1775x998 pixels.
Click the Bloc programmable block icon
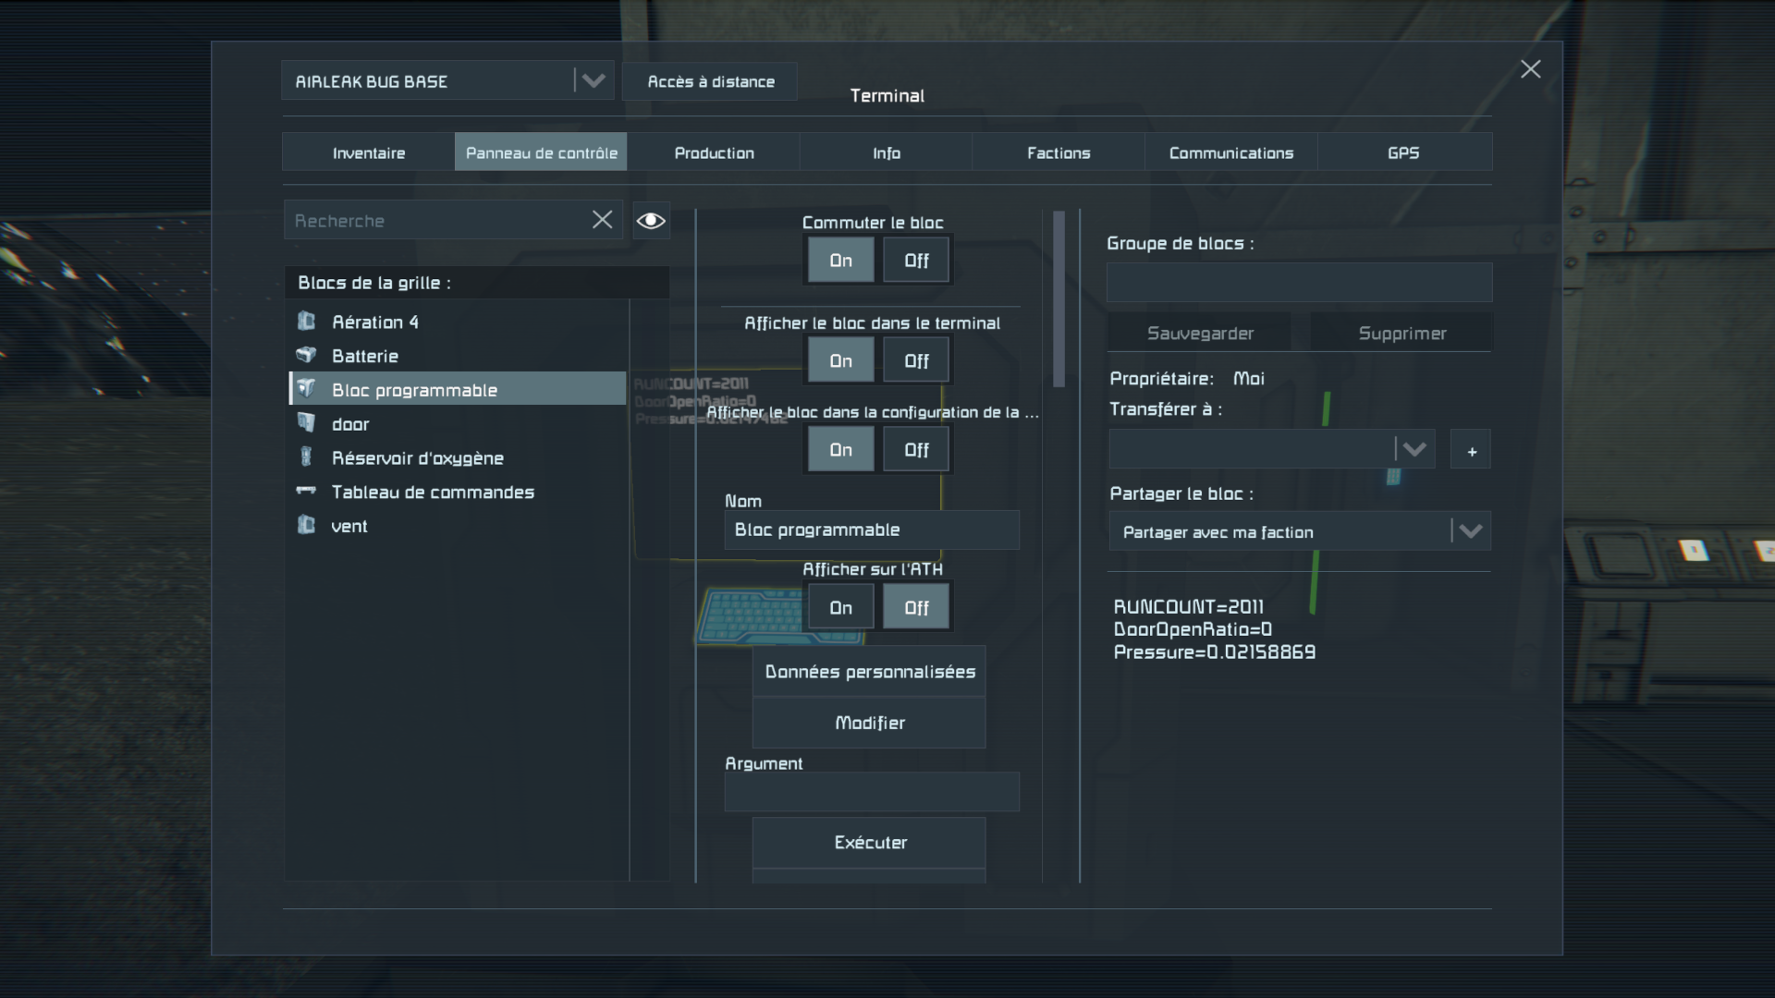click(x=306, y=389)
